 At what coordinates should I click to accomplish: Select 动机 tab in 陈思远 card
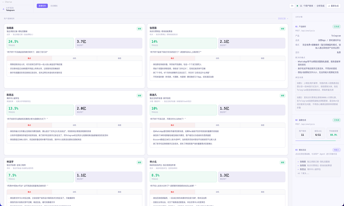point(74,125)
